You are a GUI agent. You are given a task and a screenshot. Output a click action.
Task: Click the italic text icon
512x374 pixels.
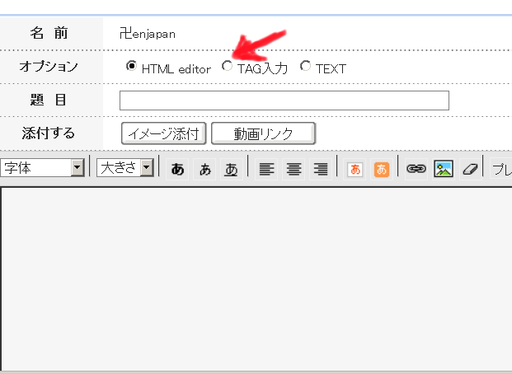(x=204, y=169)
